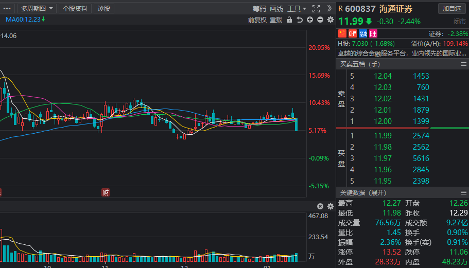Expand the 工具 tools dropdown
The width and height of the screenshot is (469, 268).
click(x=297, y=9)
